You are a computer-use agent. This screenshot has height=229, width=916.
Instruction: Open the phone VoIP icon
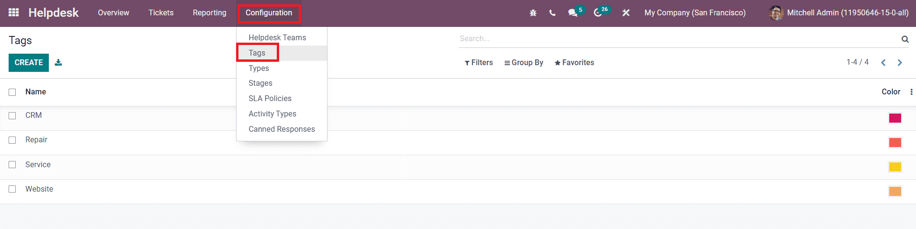point(552,13)
